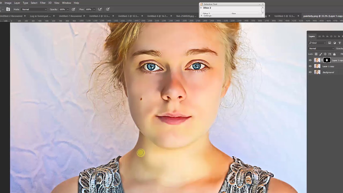Screen dimensions: 343x193
Task: Click the brush Flow value field
Action: [x=89, y=9]
